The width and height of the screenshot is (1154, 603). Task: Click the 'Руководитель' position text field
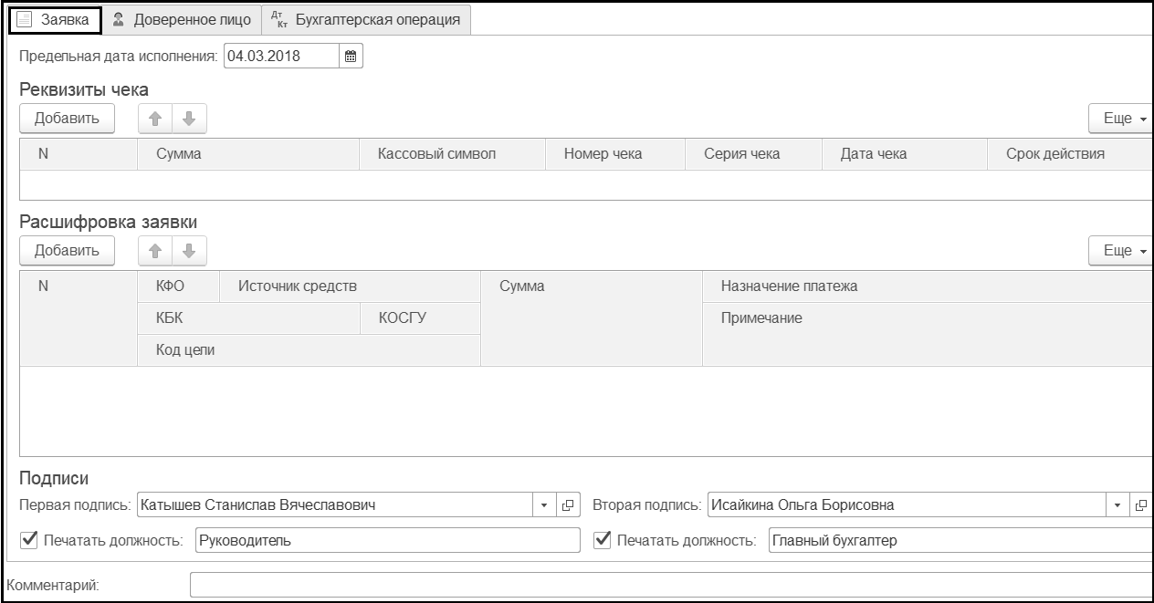click(x=387, y=540)
